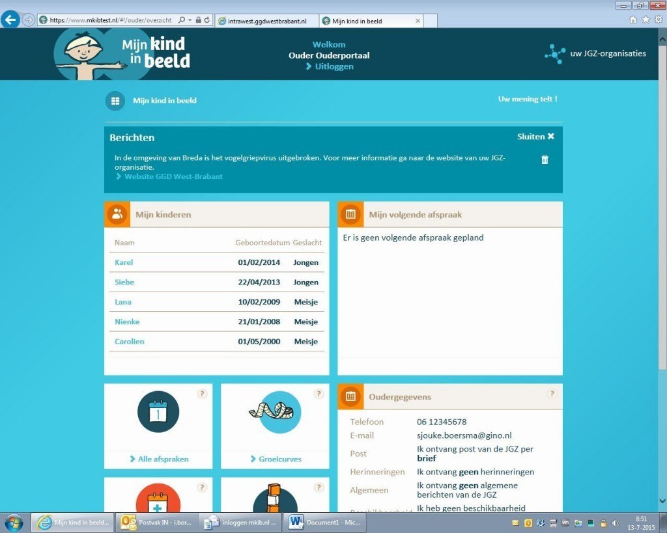This screenshot has width=667, height=533.
Task: Click email sjouke.boersma@gino.nl
Action: point(464,435)
